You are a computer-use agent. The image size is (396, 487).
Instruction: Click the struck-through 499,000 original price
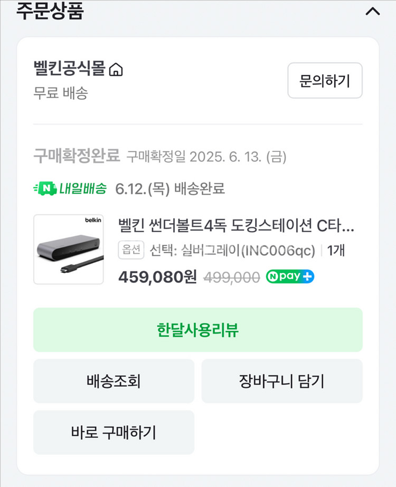[x=232, y=277]
